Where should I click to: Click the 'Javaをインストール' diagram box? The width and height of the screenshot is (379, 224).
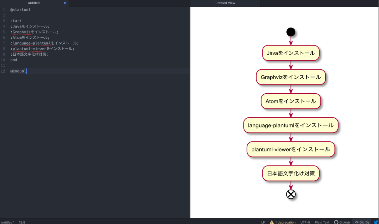(x=291, y=53)
